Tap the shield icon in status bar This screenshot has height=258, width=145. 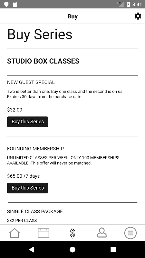[6, 4]
